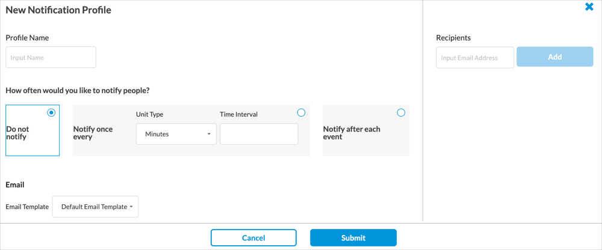
Task: Click the "Recipients" heading label
Action: 453,38
